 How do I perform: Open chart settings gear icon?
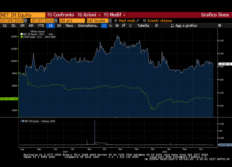pos(219,26)
